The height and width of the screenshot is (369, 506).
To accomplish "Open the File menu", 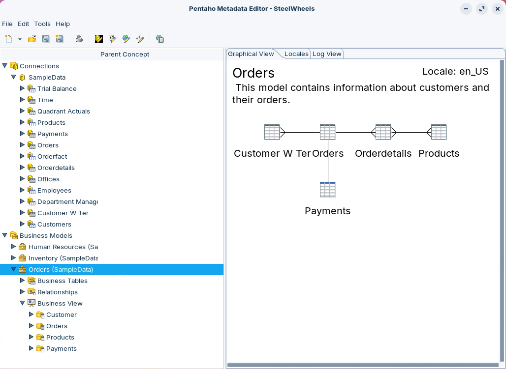I will click(7, 24).
